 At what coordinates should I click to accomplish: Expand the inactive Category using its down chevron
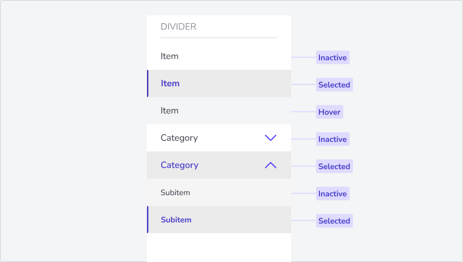(x=271, y=138)
